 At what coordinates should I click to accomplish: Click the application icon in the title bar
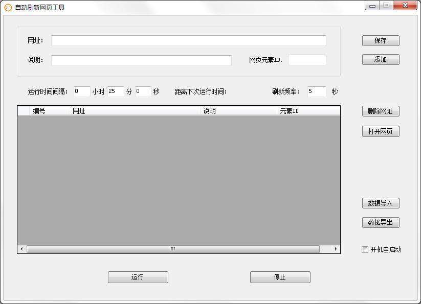pyautogui.click(x=7, y=7)
